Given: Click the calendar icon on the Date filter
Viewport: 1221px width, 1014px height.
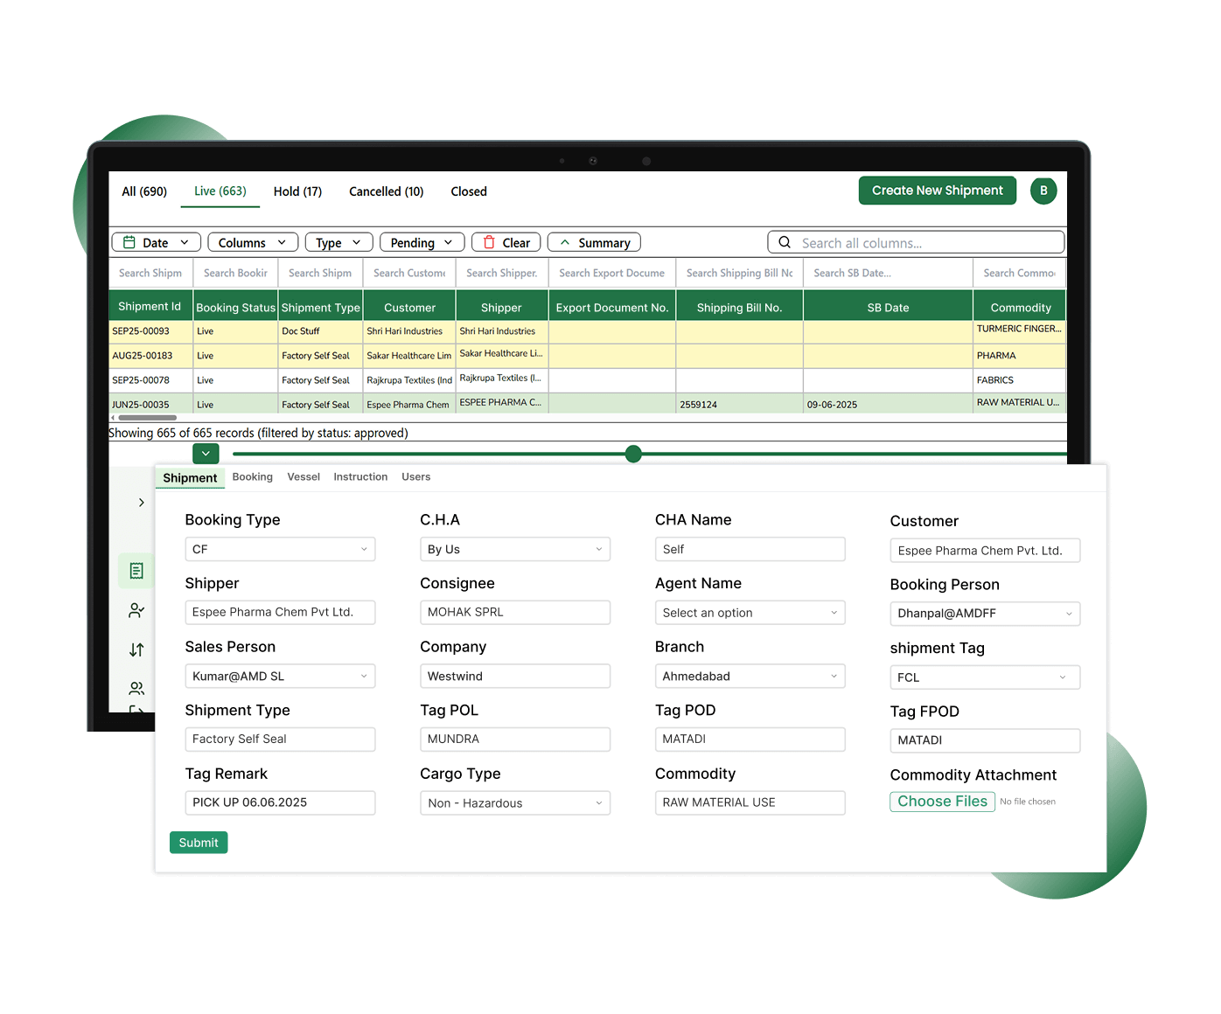Looking at the screenshot, I should click(128, 242).
